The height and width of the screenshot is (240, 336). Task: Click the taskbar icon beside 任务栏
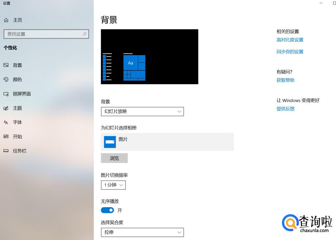pyautogui.click(x=6, y=151)
